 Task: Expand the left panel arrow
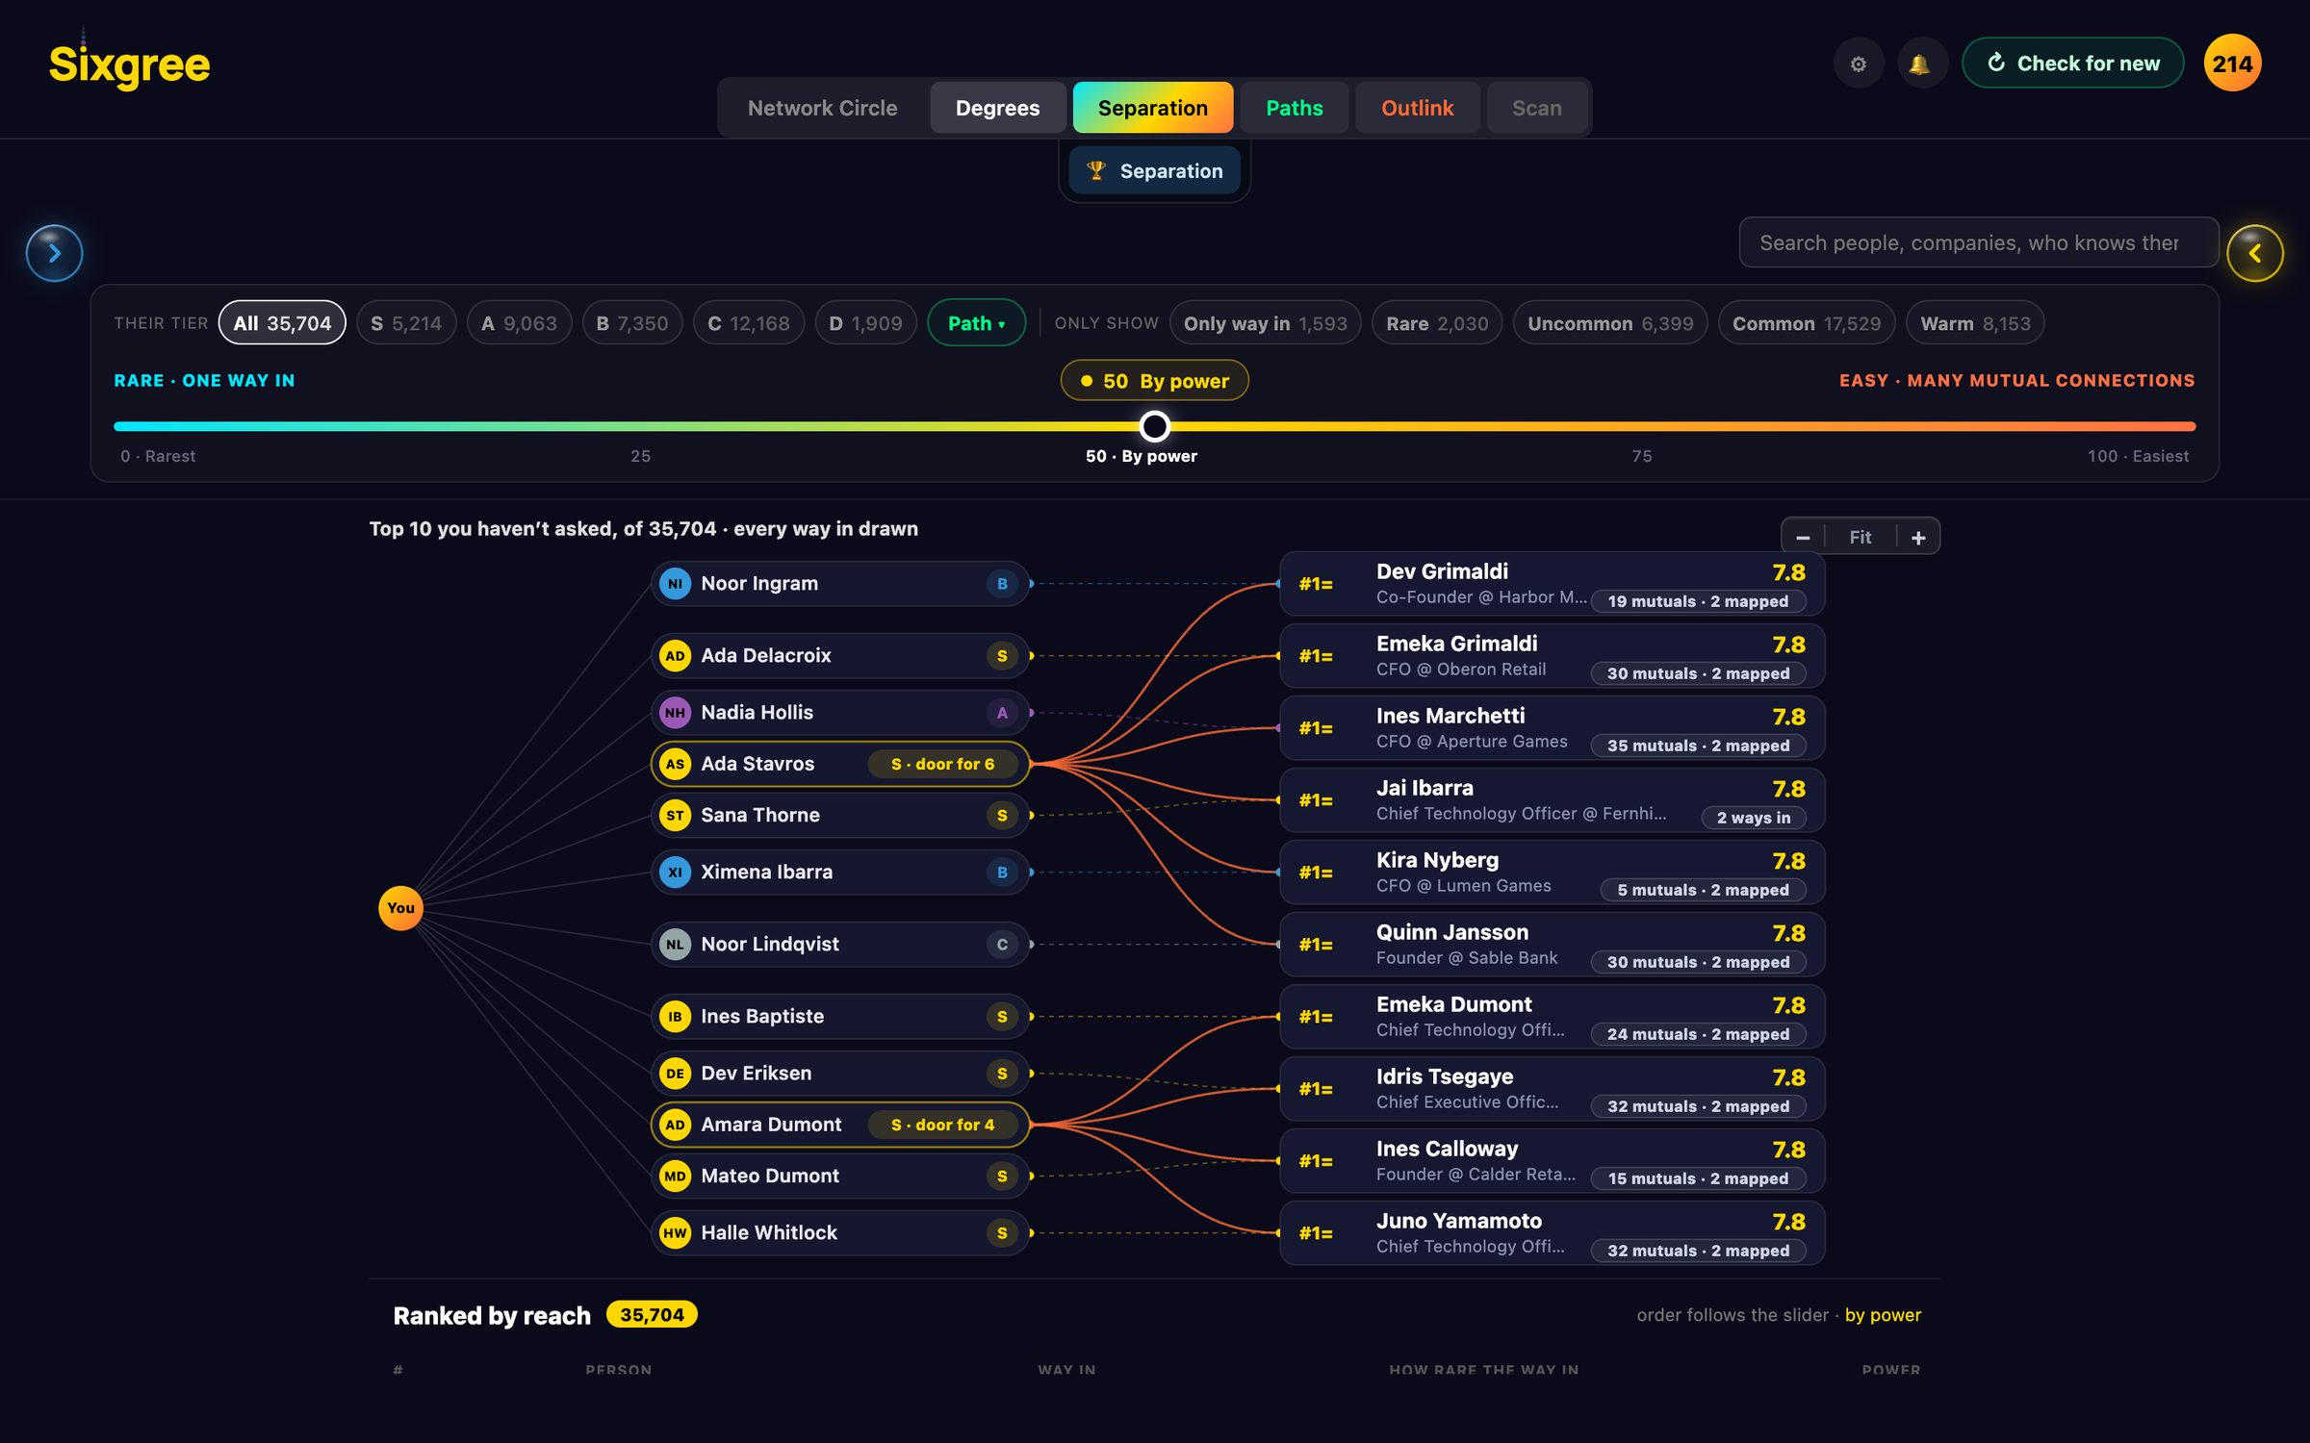click(54, 253)
